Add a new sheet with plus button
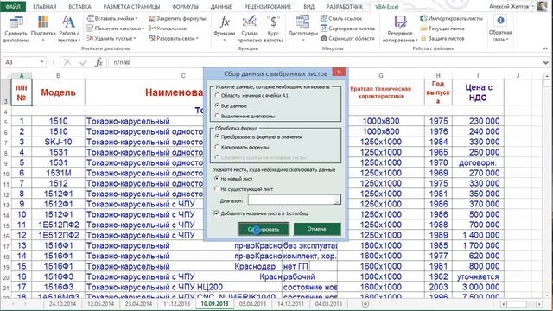Image resolution: width=553 pixels, height=311 pixels. click(x=365, y=303)
